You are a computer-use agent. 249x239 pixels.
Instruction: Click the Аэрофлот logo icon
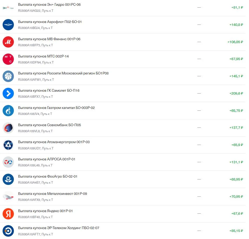coord(8,25)
